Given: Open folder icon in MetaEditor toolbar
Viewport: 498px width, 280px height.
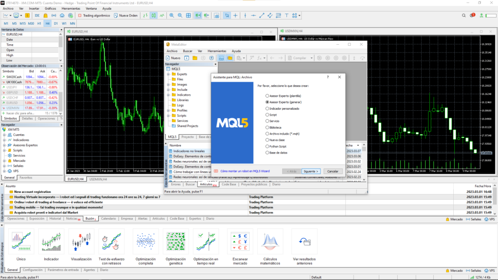Looking at the screenshot, I should pos(195,58).
